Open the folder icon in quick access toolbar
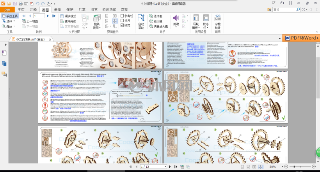The height and width of the screenshot is (172, 320). click(x=9, y=4)
